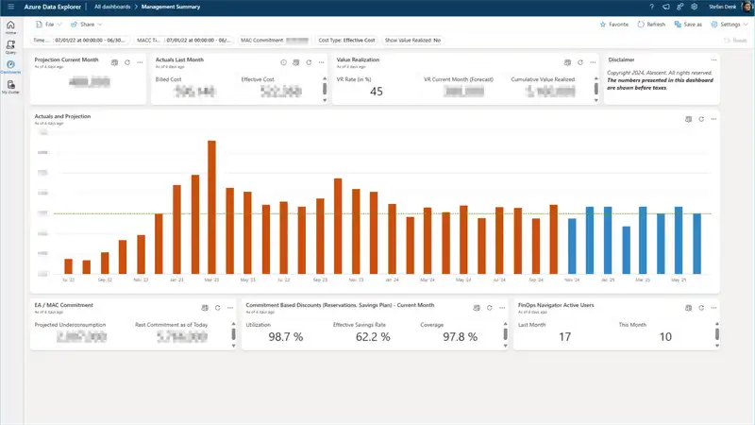Explore data for FinOps Navigator Active Users
Screen dimensions: 755x425
(x=688, y=307)
